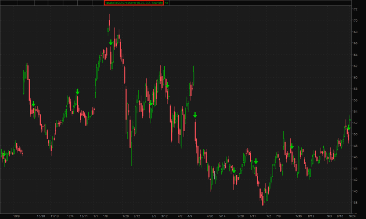
Task: Click the 138 price axis label
Action: pyautogui.click(x=355, y=202)
